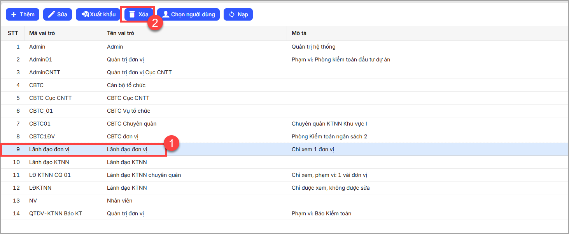Viewport: 569px width, 234px height.
Task: Select the Lãnh đạo đơn vị highlighted row
Action: point(49,149)
